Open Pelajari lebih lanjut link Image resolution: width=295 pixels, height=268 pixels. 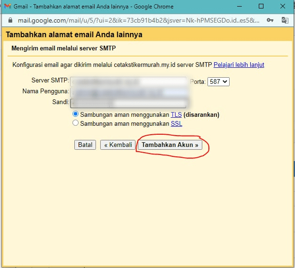tap(239, 65)
